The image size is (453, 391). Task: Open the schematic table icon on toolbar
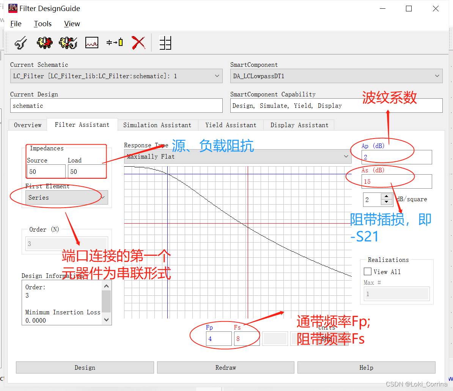pyautogui.click(x=165, y=43)
